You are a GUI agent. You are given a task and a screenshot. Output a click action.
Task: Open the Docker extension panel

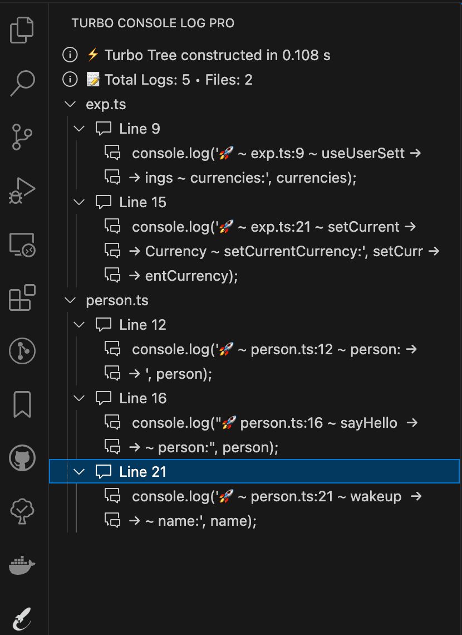pos(22,565)
